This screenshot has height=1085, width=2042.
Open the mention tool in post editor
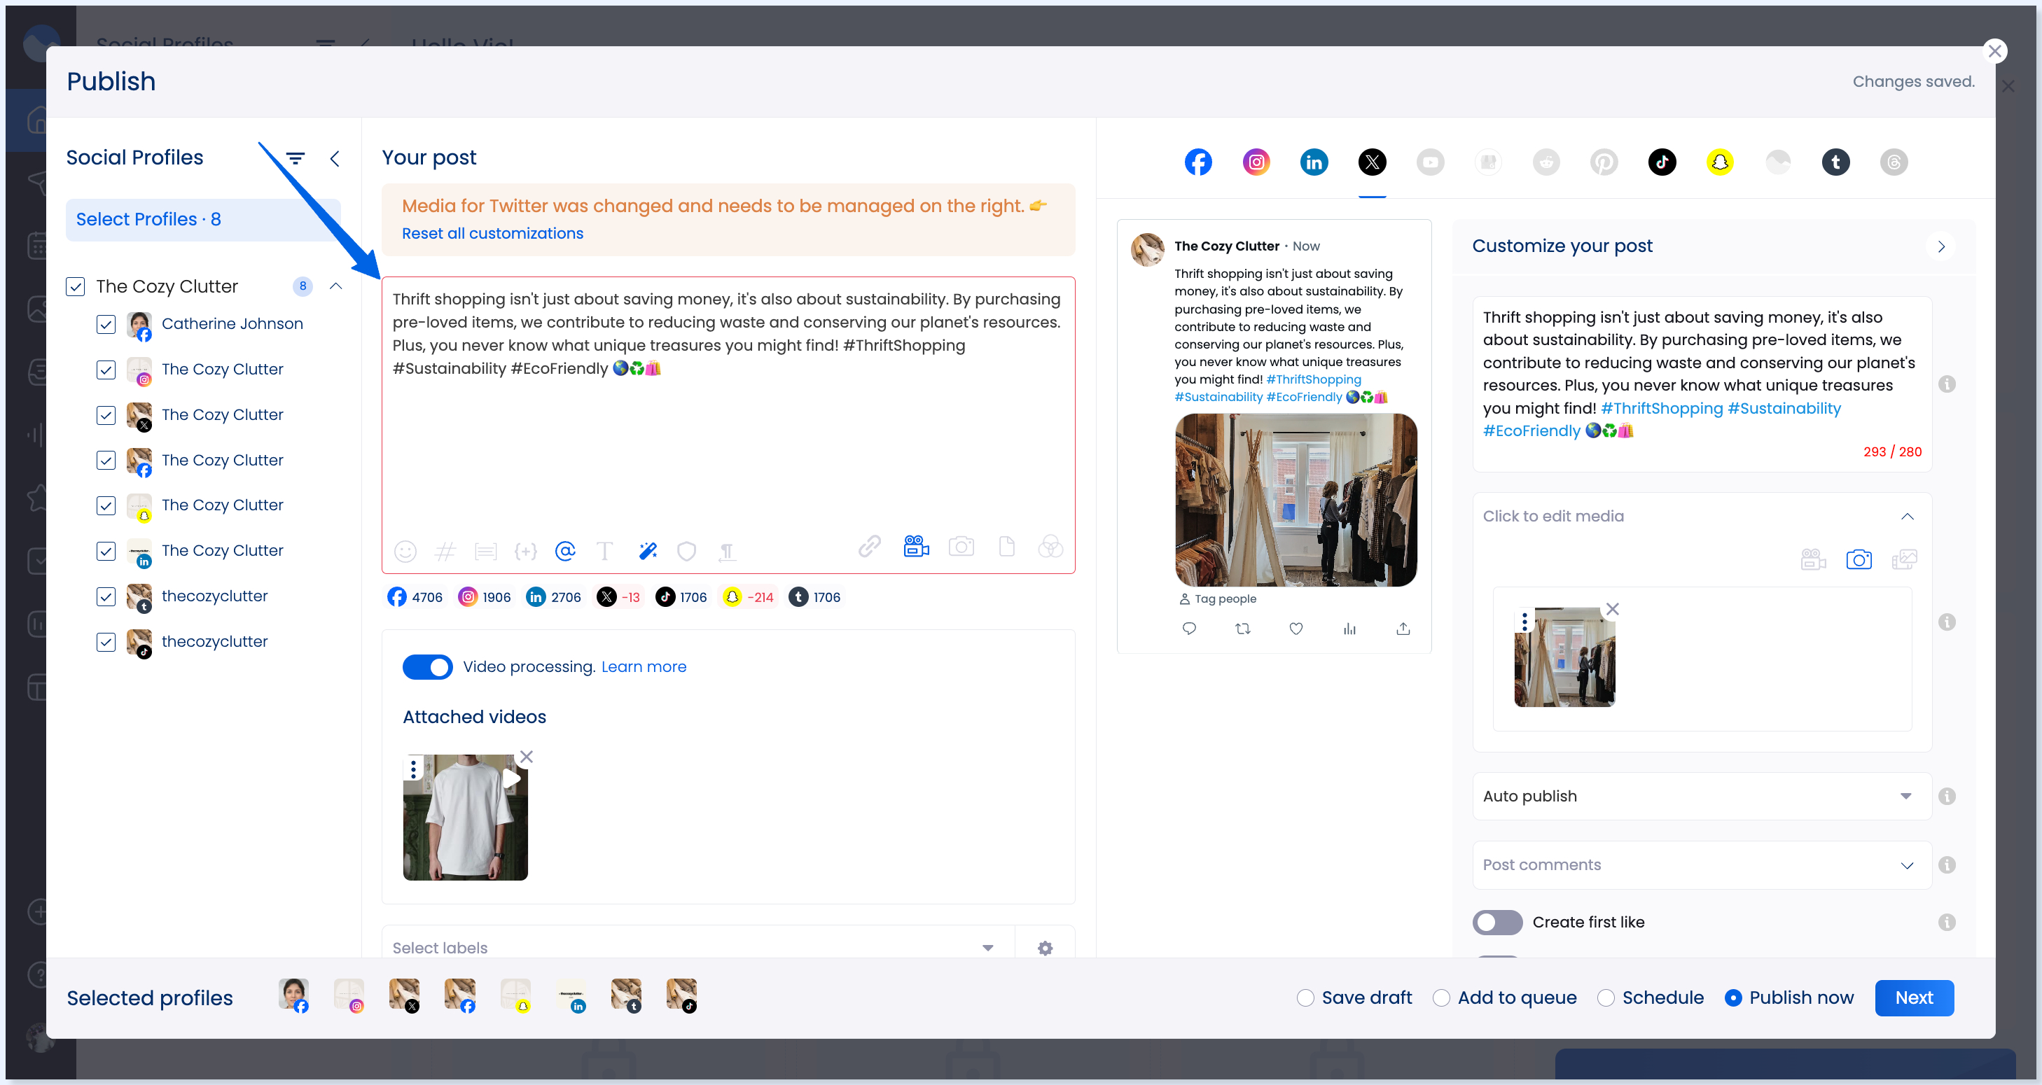[x=565, y=551]
